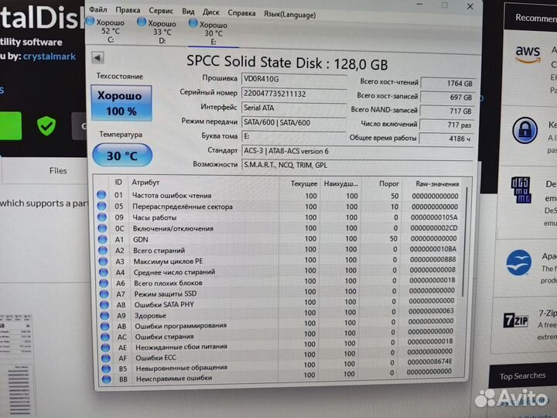
Task: Open the Files tab in browser page
Action: (x=58, y=170)
